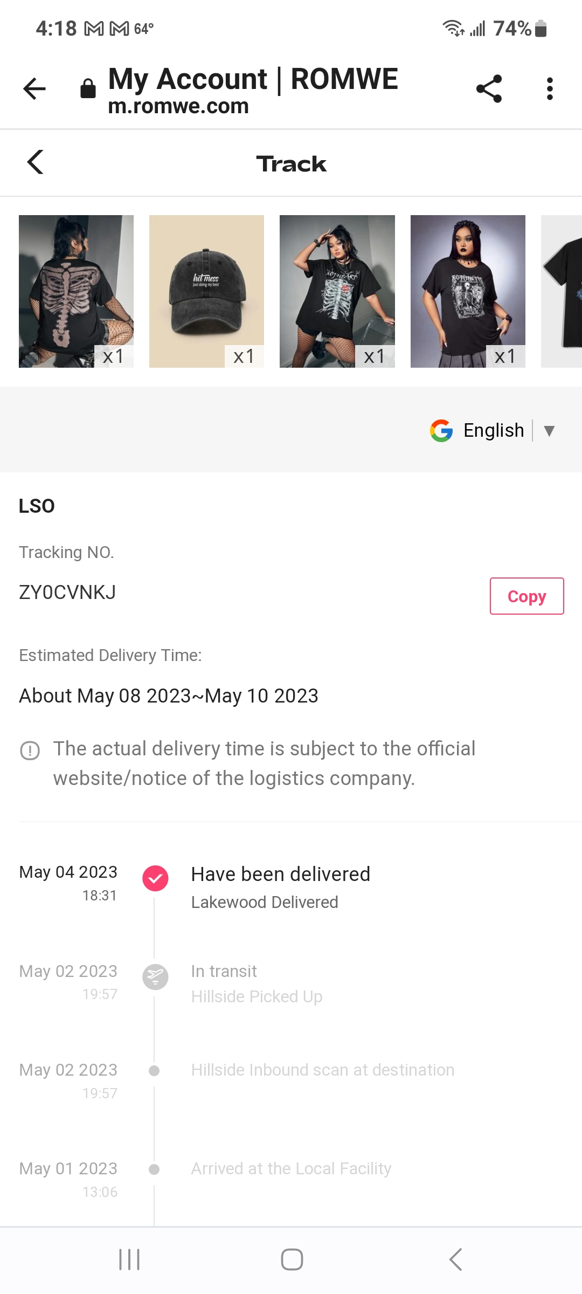Open Android recent apps button
Viewport: 582px width, 1294px height.
click(x=129, y=1259)
